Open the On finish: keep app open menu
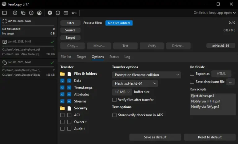This screenshot has height=144, width=238. (x=214, y=13)
